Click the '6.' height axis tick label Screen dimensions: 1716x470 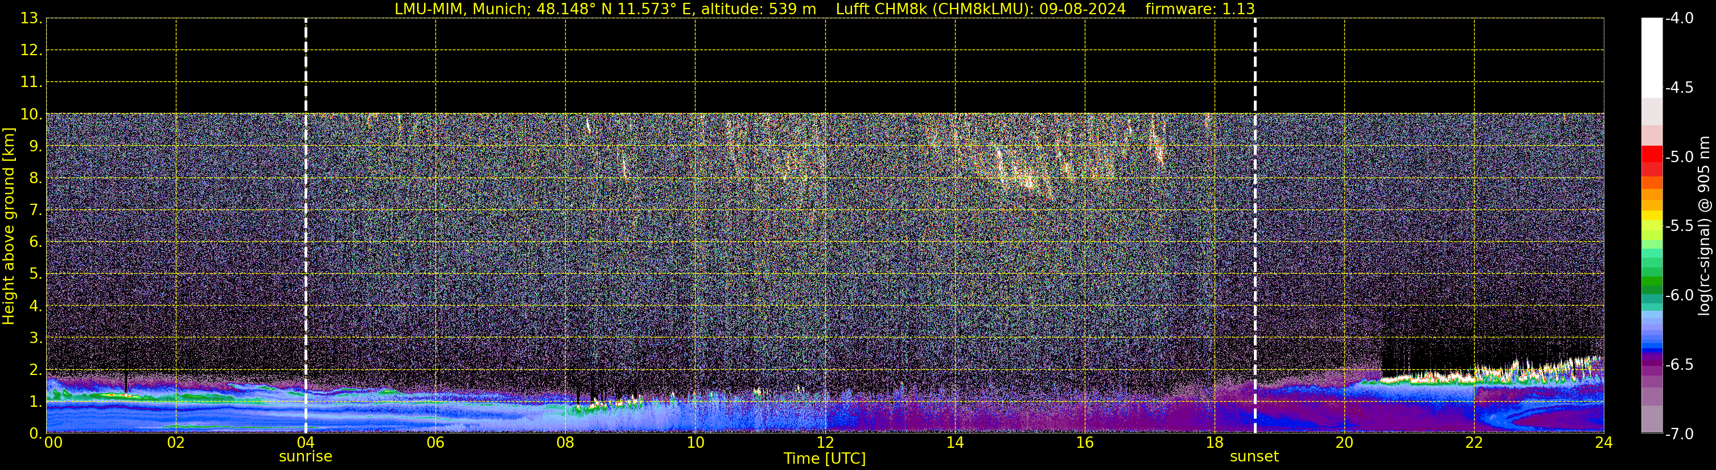[x=36, y=242]
